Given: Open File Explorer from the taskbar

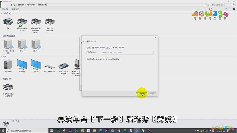Looking at the screenshot, I should pos(95,130).
